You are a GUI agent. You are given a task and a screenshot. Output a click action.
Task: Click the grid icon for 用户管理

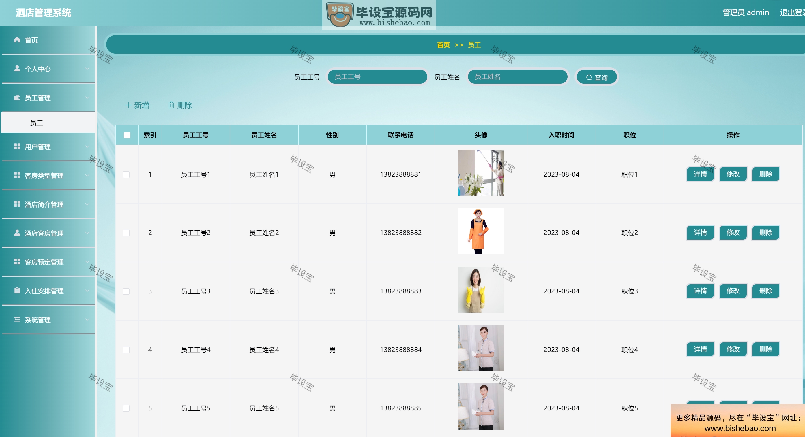[17, 146]
